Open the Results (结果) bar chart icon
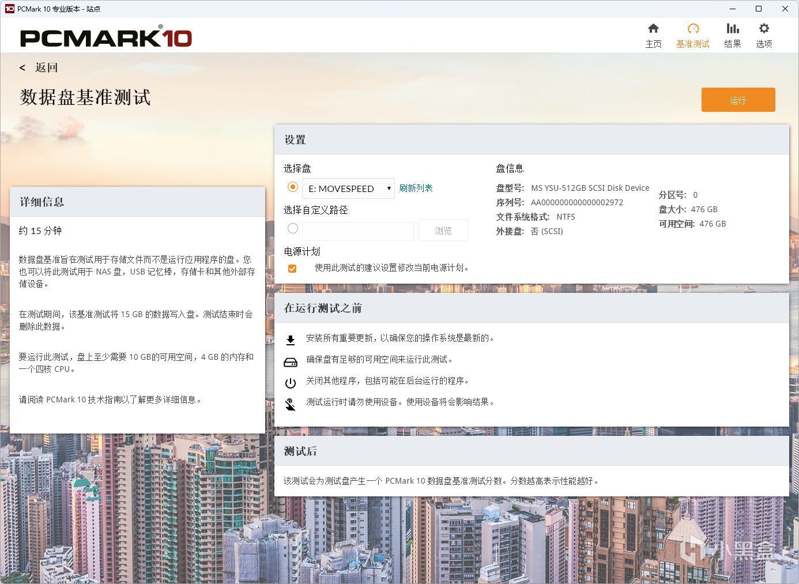Viewport: 799px width, 584px height. coord(733,28)
